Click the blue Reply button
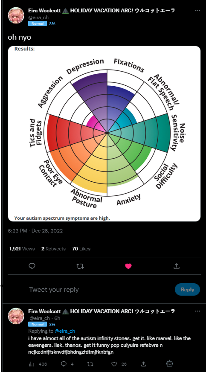The width and height of the screenshot is (206, 372). tap(187, 289)
